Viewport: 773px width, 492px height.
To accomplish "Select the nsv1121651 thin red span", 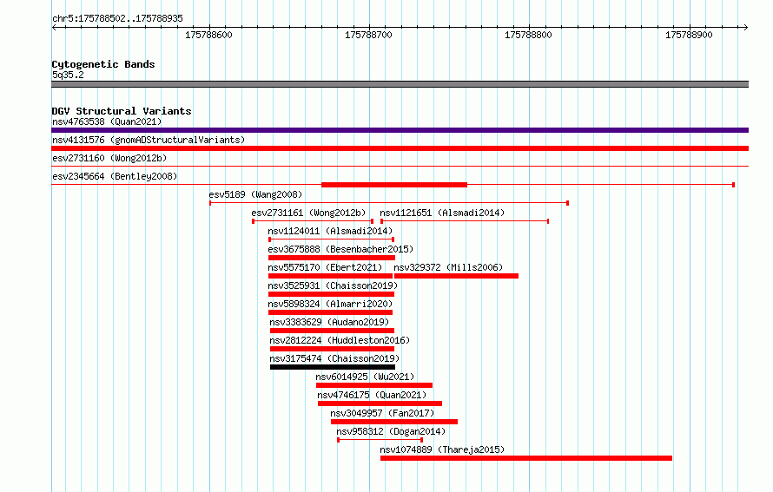I will pos(465,221).
